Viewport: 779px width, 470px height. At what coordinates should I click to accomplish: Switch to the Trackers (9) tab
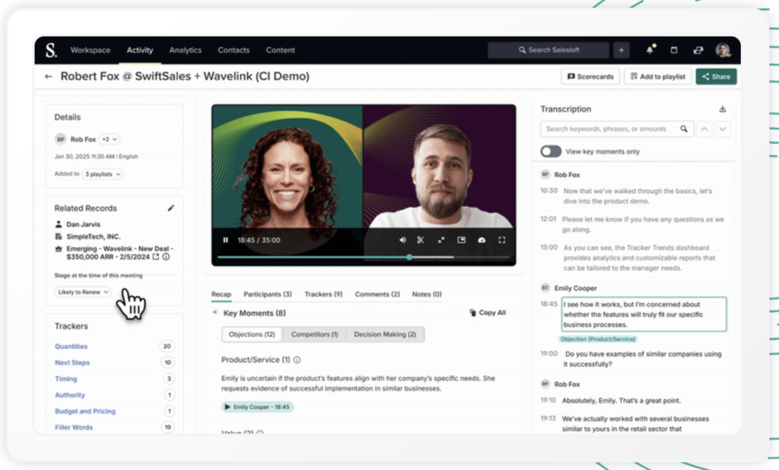pyautogui.click(x=323, y=294)
